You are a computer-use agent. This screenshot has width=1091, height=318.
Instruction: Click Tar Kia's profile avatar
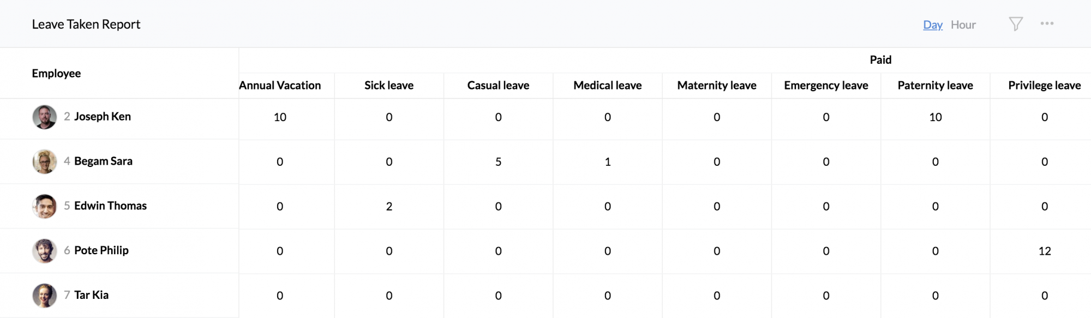tap(45, 296)
